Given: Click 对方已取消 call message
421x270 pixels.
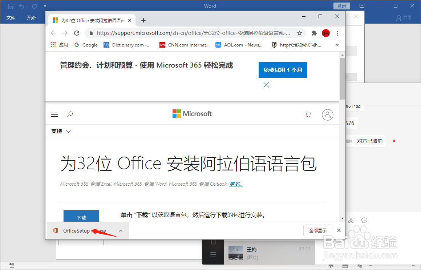Looking at the screenshot, I should click(369, 141).
